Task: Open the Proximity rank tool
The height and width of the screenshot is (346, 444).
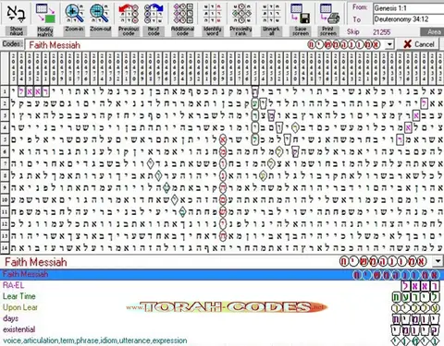Action: coord(240,18)
